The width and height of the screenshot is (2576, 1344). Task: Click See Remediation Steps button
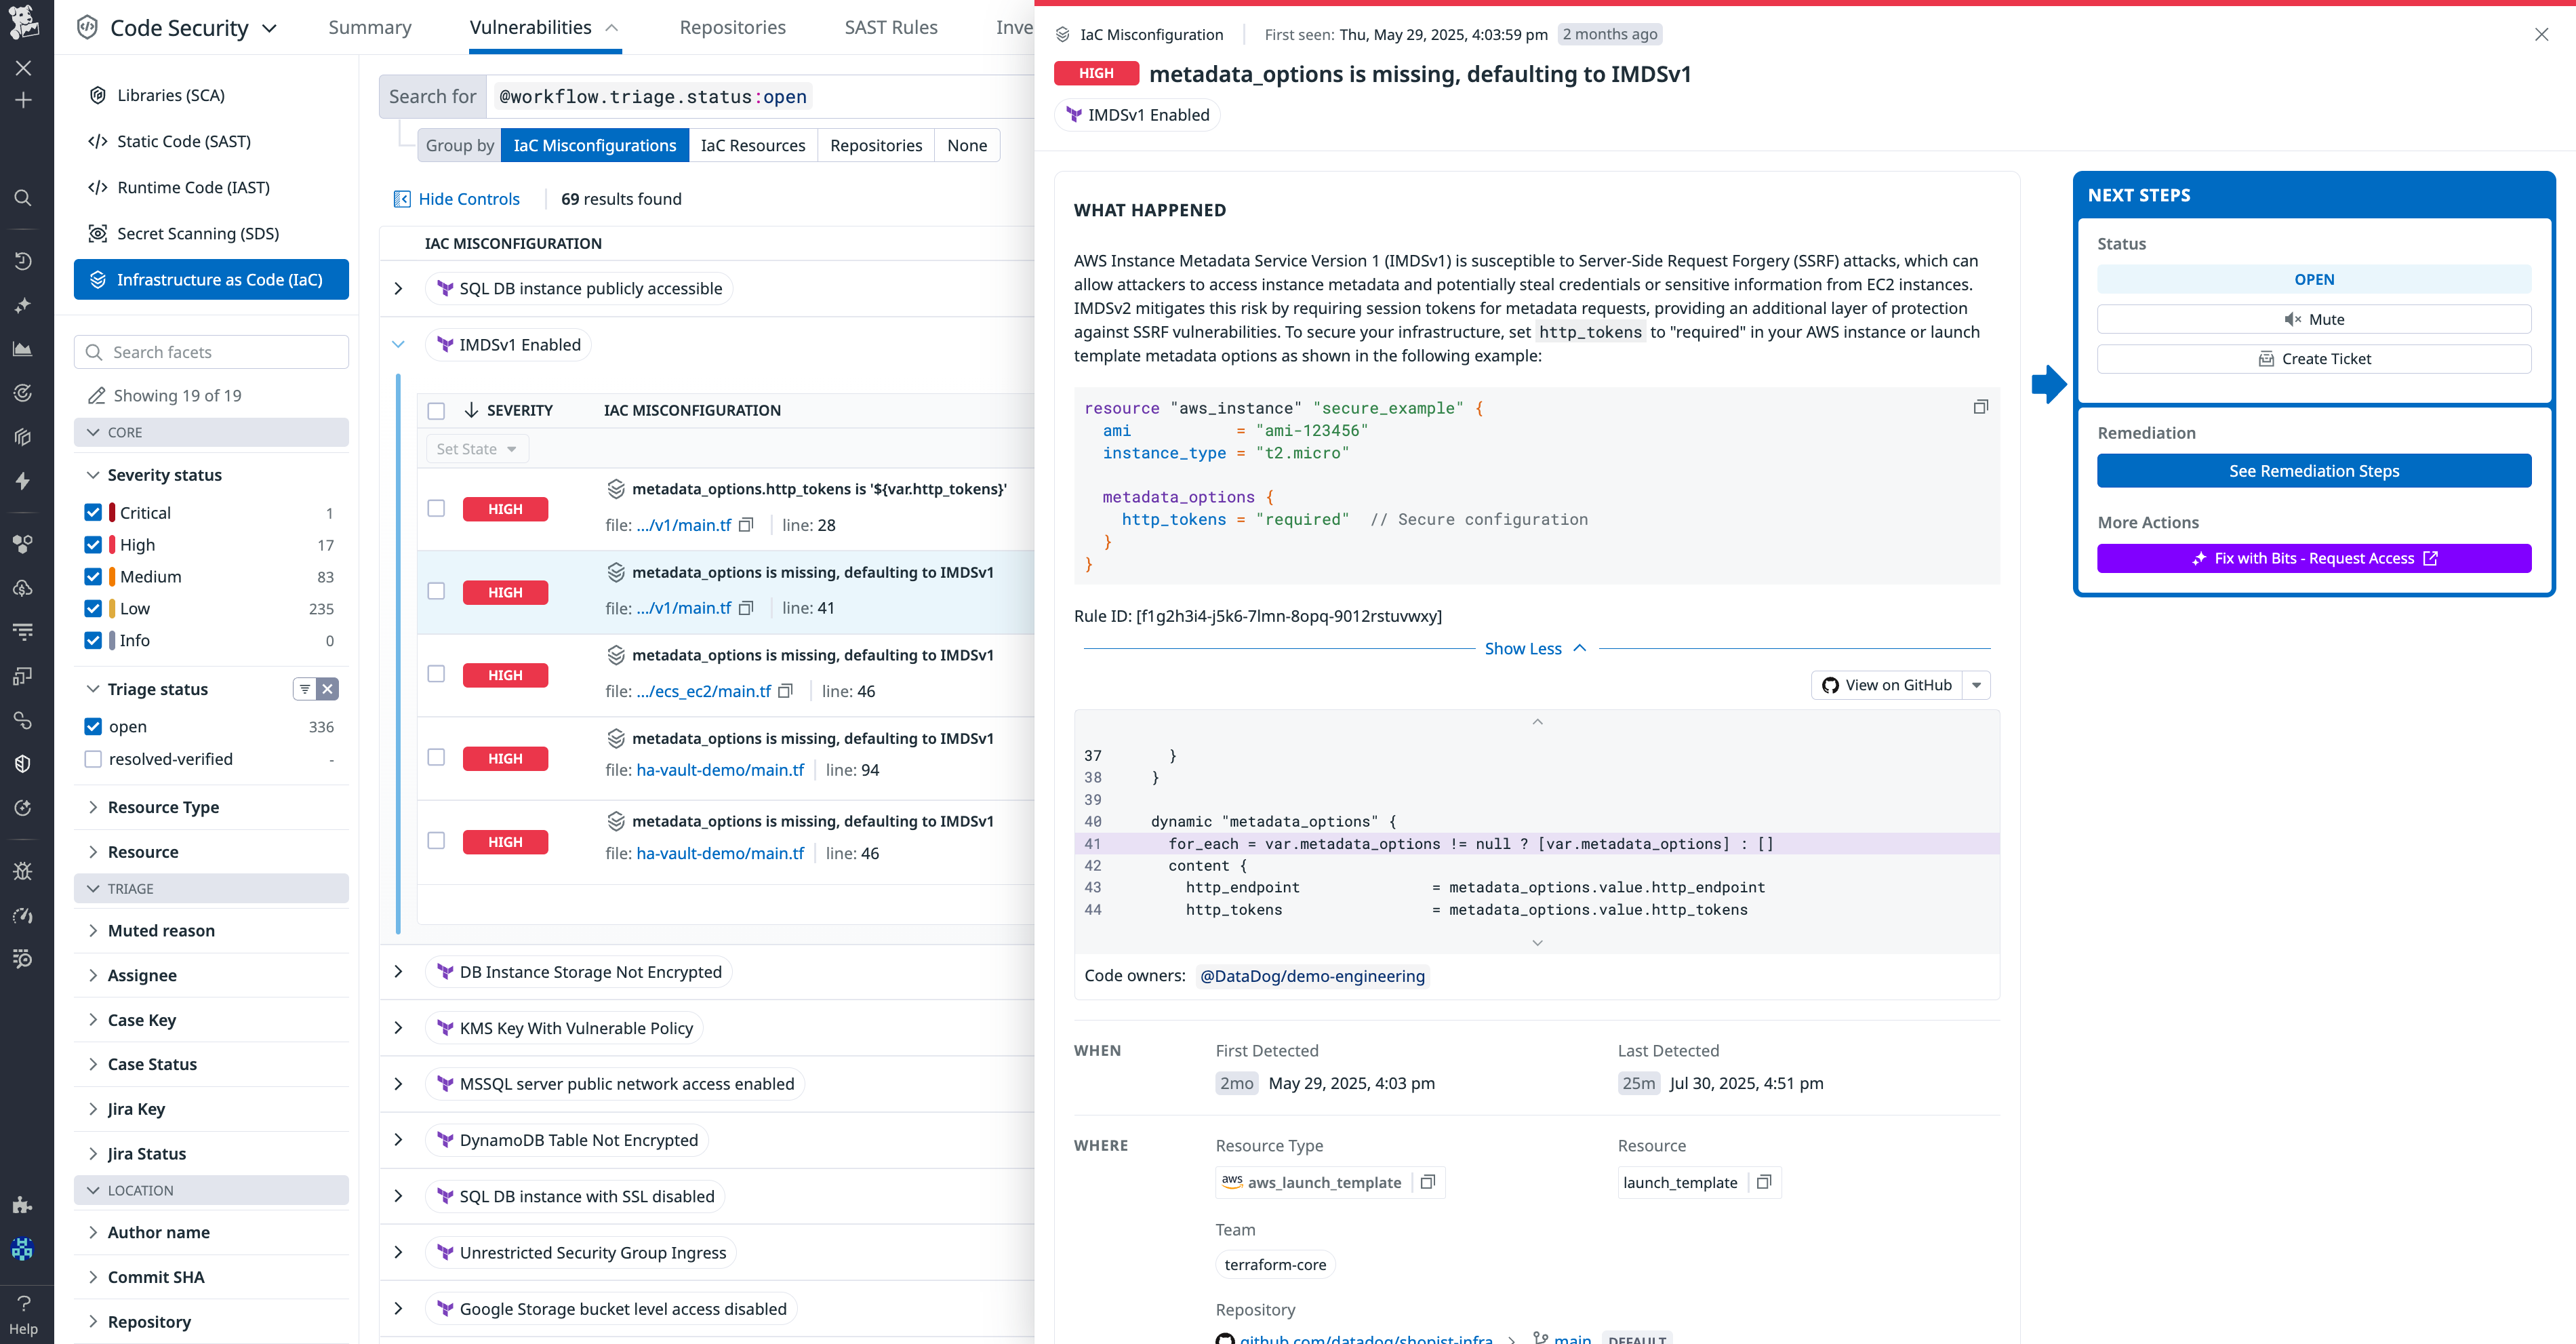click(2314, 470)
